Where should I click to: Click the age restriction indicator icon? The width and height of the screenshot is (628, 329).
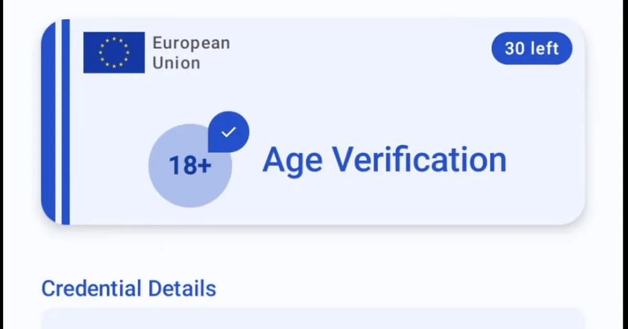point(190,165)
